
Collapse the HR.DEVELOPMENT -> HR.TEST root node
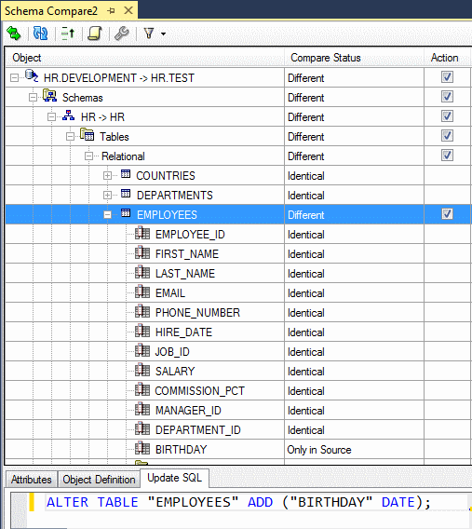[x=14, y=78]
